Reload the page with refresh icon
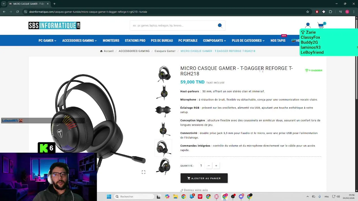358x201 pixels. tap(17, 12)
